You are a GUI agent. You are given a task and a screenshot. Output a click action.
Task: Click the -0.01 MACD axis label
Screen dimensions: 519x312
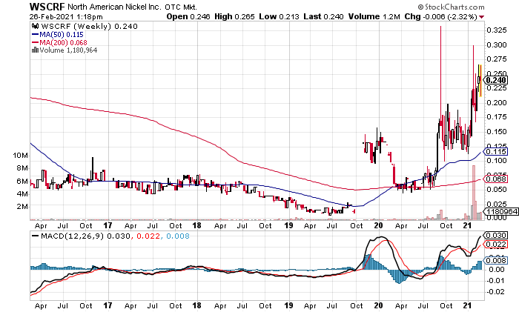point(496,281)
